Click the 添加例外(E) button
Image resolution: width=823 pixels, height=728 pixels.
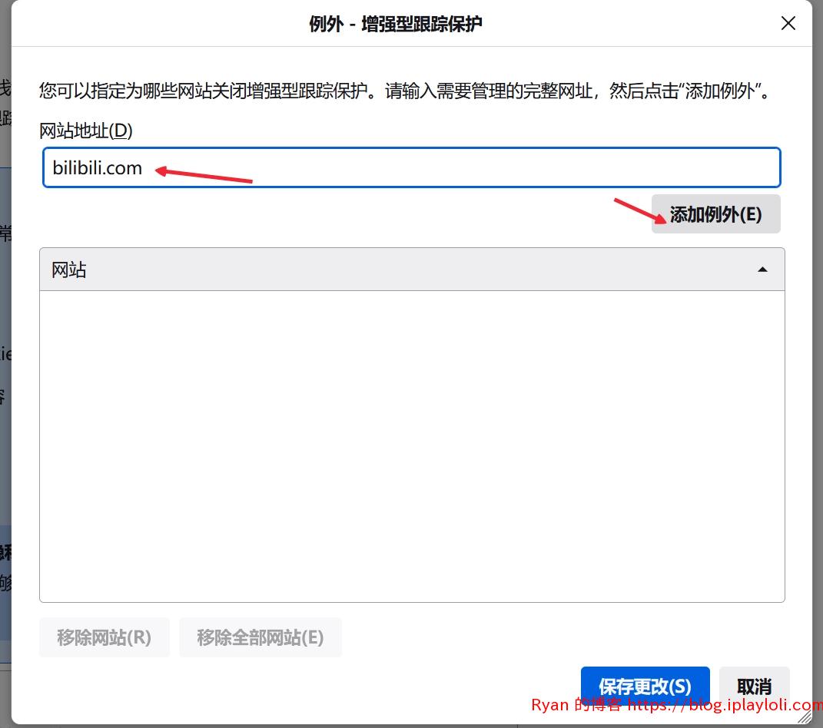[716, 214]
